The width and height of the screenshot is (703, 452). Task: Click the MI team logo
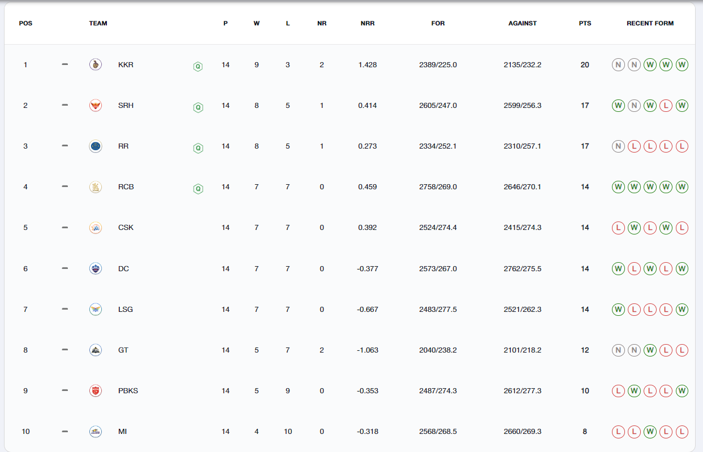tap(96, 431)
